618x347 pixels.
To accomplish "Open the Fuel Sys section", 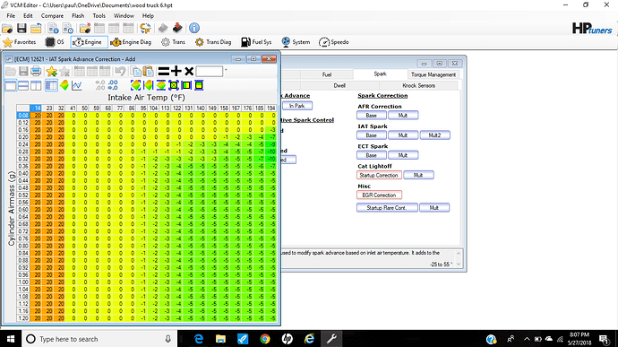I will pyautogui.click(x=256, y=42).
